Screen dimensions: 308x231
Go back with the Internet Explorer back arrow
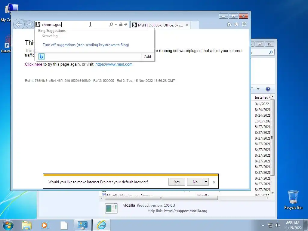coord(19,25)
